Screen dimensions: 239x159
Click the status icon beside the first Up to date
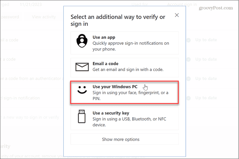tap(189, 40)
